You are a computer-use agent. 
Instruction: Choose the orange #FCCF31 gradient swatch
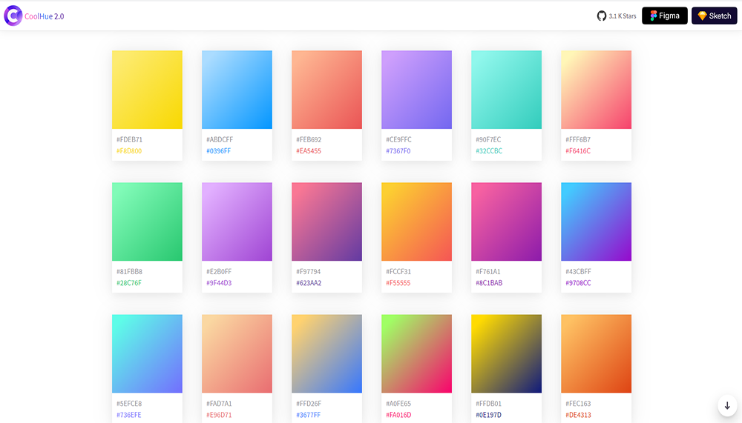coord(416,222)
